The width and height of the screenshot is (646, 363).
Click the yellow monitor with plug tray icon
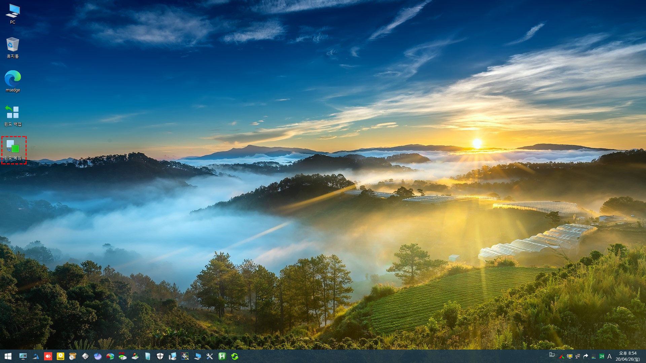click(x=569, y=356)
